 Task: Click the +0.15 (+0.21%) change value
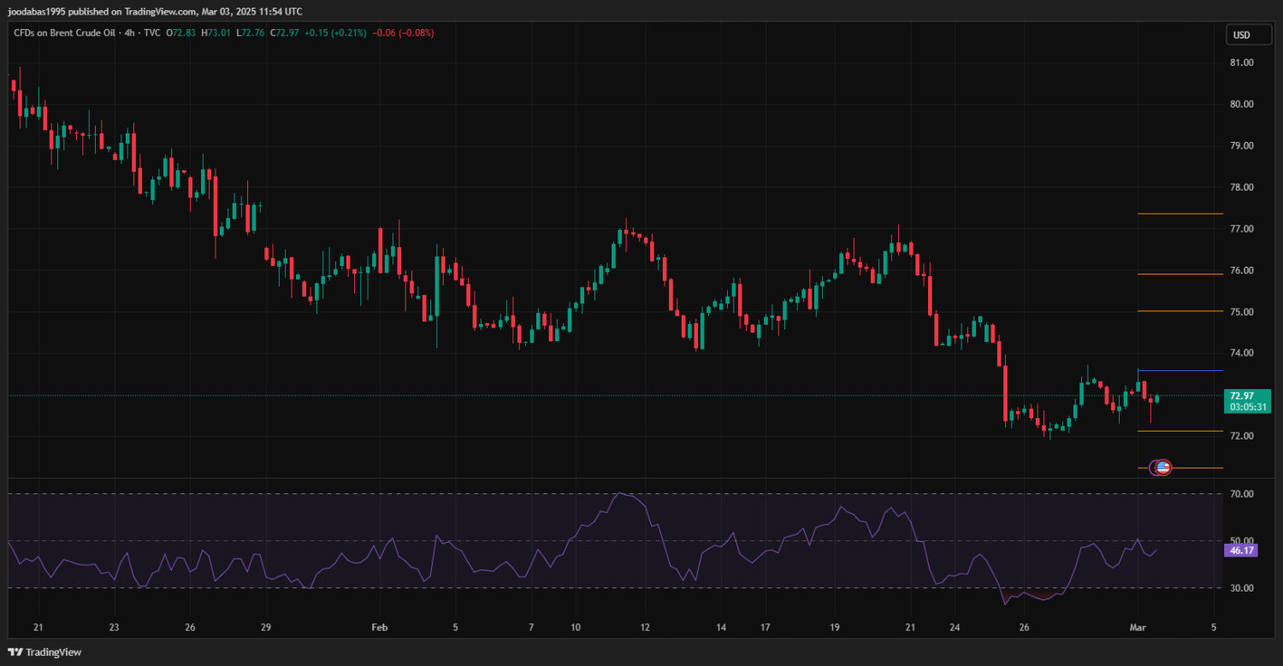pyautogui.click(x=335, y=32)
